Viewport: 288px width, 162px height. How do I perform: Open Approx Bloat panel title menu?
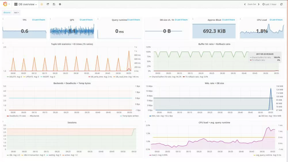214,20
